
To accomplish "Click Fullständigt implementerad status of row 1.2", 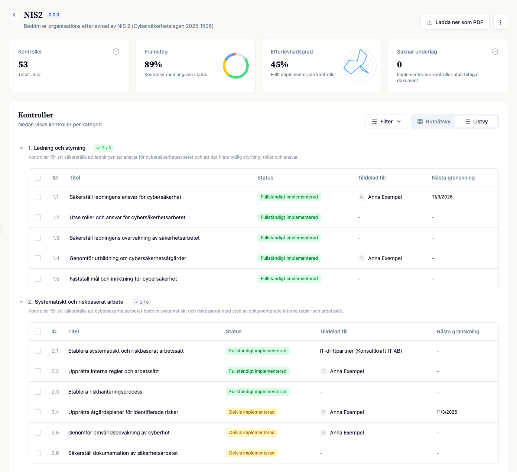I will point(289,217).
